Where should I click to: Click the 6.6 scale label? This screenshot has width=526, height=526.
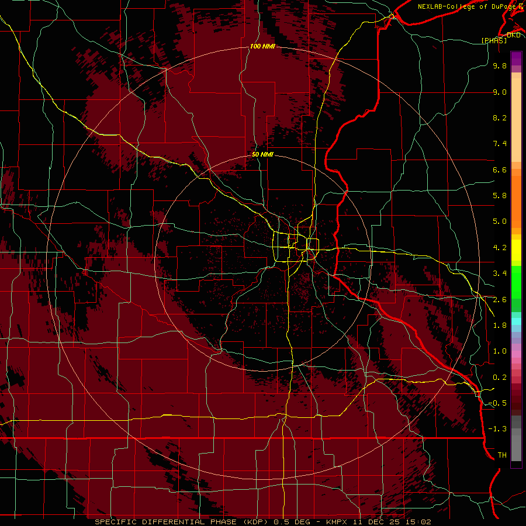(500, 169)
